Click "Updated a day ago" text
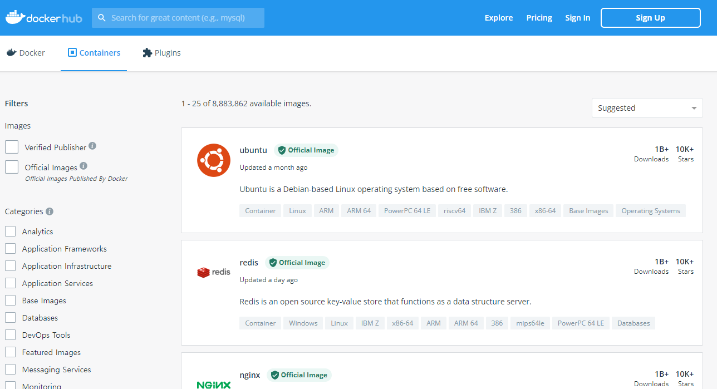The image size is (717, 389). (269, 280)
